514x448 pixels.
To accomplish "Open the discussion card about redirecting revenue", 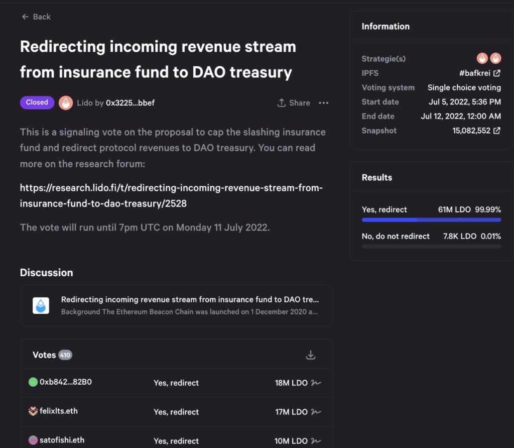I will (x=176, y=306).
